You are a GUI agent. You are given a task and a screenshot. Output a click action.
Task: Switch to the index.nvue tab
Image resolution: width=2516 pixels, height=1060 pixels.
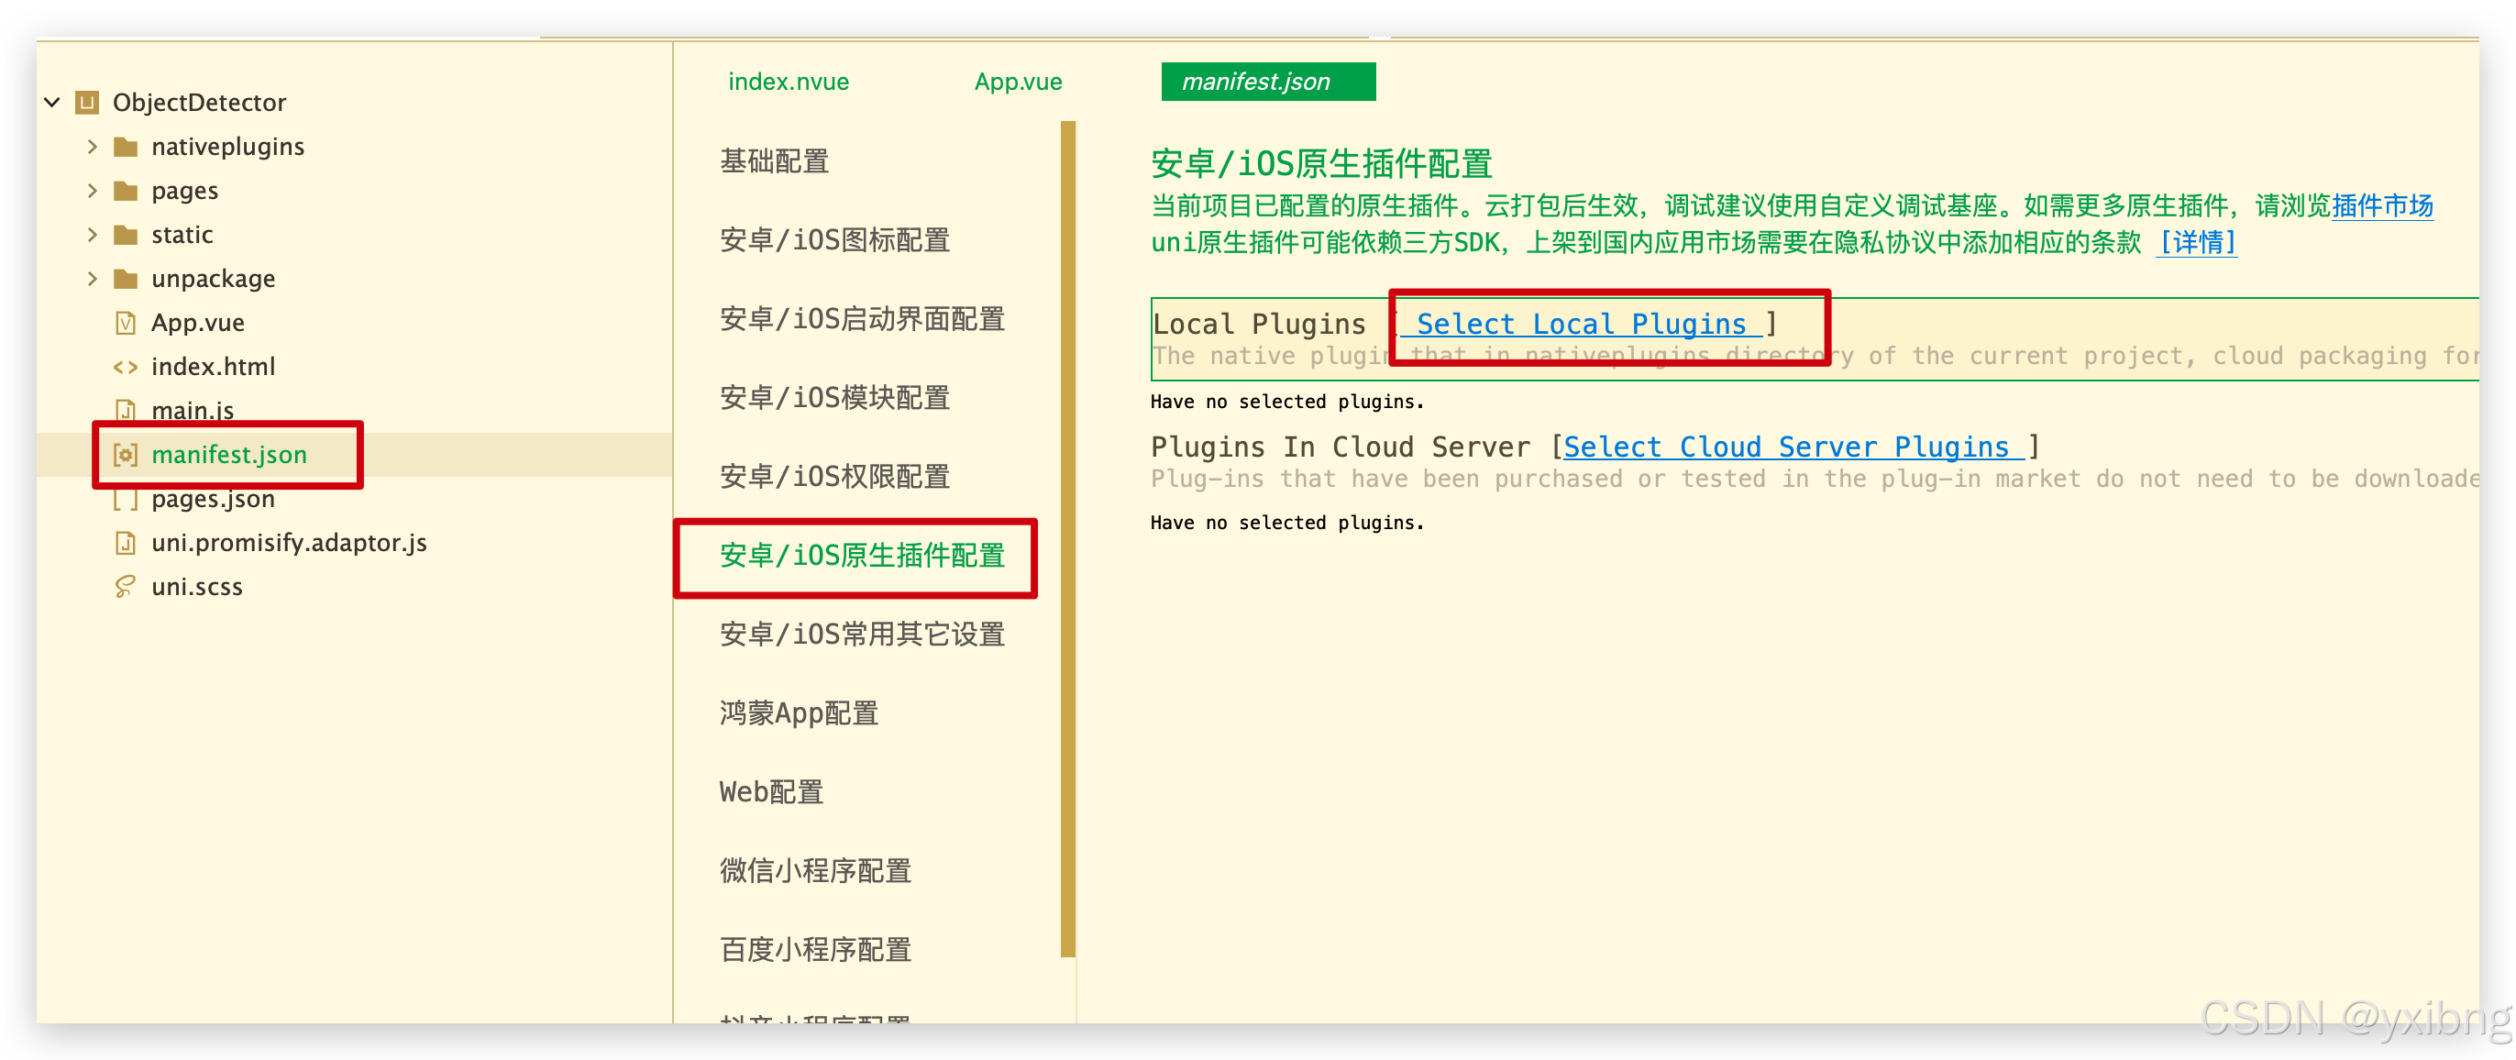[789, 82]
